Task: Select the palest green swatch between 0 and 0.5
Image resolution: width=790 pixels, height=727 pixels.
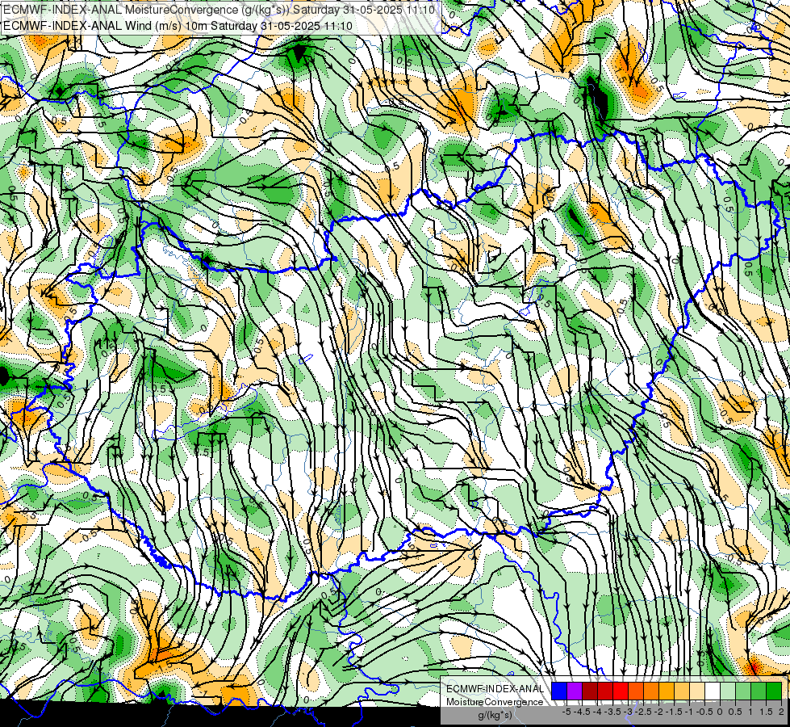Action: pyautogui.click(x=728, y=691)
